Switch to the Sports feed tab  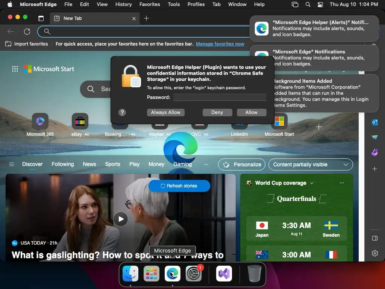(x=113, y=164)
